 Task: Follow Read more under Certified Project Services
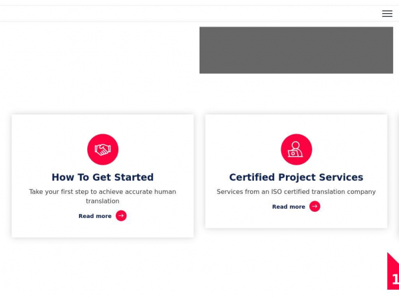(289, 207)
